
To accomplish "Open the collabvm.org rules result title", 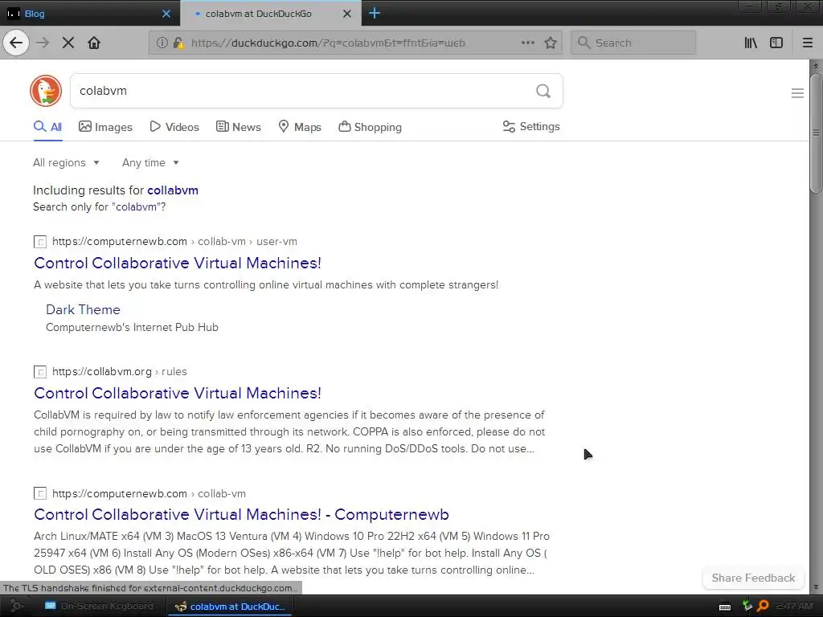I will (178, 393).
